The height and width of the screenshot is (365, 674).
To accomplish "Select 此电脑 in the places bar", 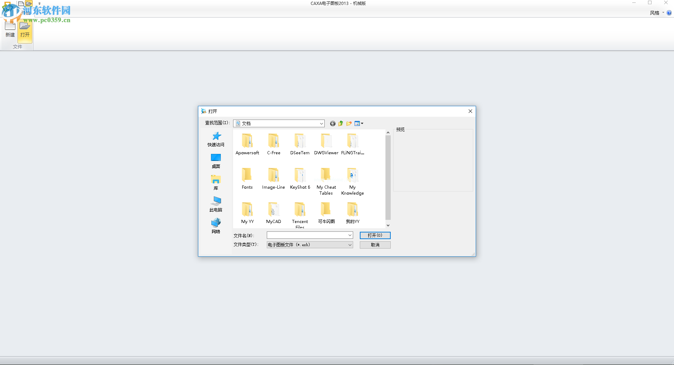I will tap(216, 204).
